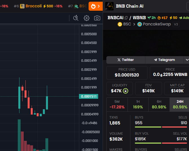Click the BNB Chain AI avatar image
The image size is (189, 151).
pos(109,6)
